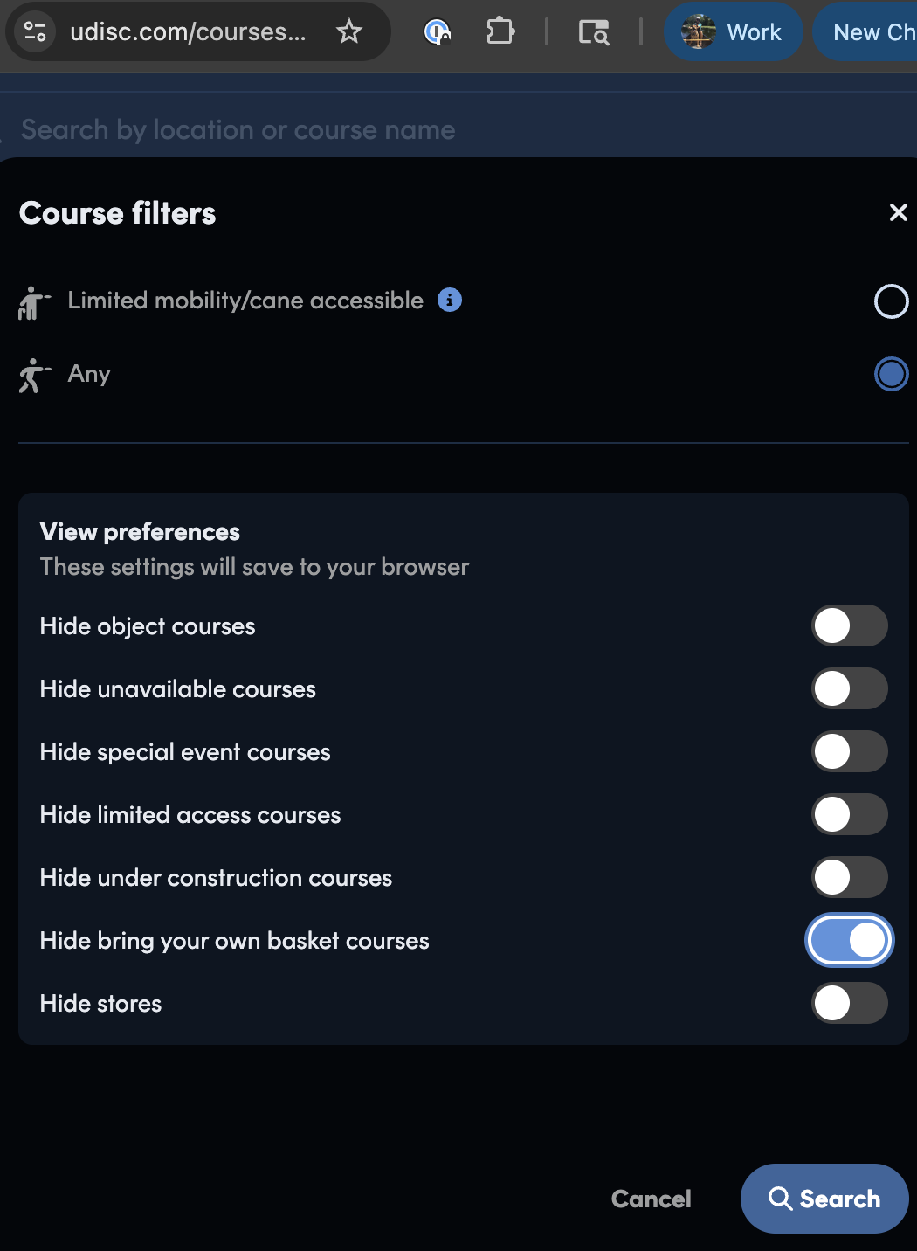
Task: Click the Cancel button
Action: coord(651,1199)
